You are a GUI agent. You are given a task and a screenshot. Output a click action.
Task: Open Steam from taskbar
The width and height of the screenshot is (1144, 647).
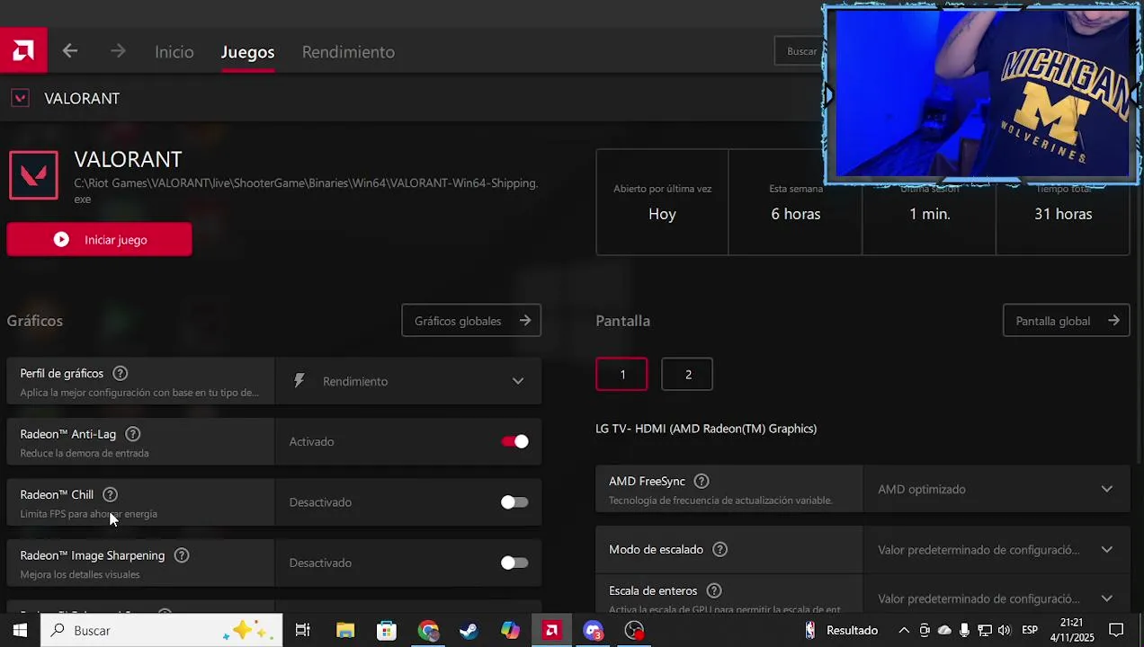[x=469, y=630]
